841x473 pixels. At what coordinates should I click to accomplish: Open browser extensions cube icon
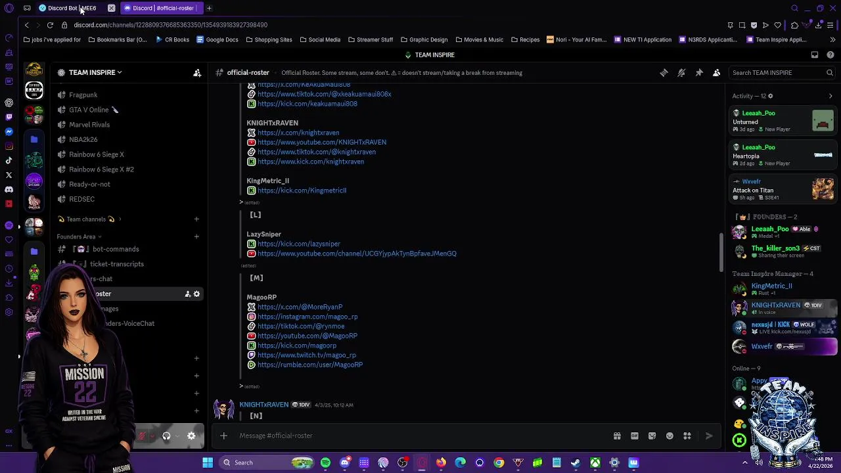coord(794,25)
